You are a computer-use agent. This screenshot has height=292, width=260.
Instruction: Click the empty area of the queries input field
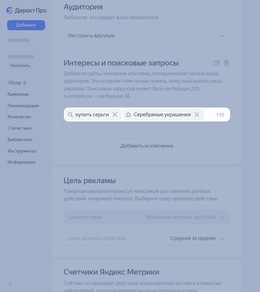147,127
